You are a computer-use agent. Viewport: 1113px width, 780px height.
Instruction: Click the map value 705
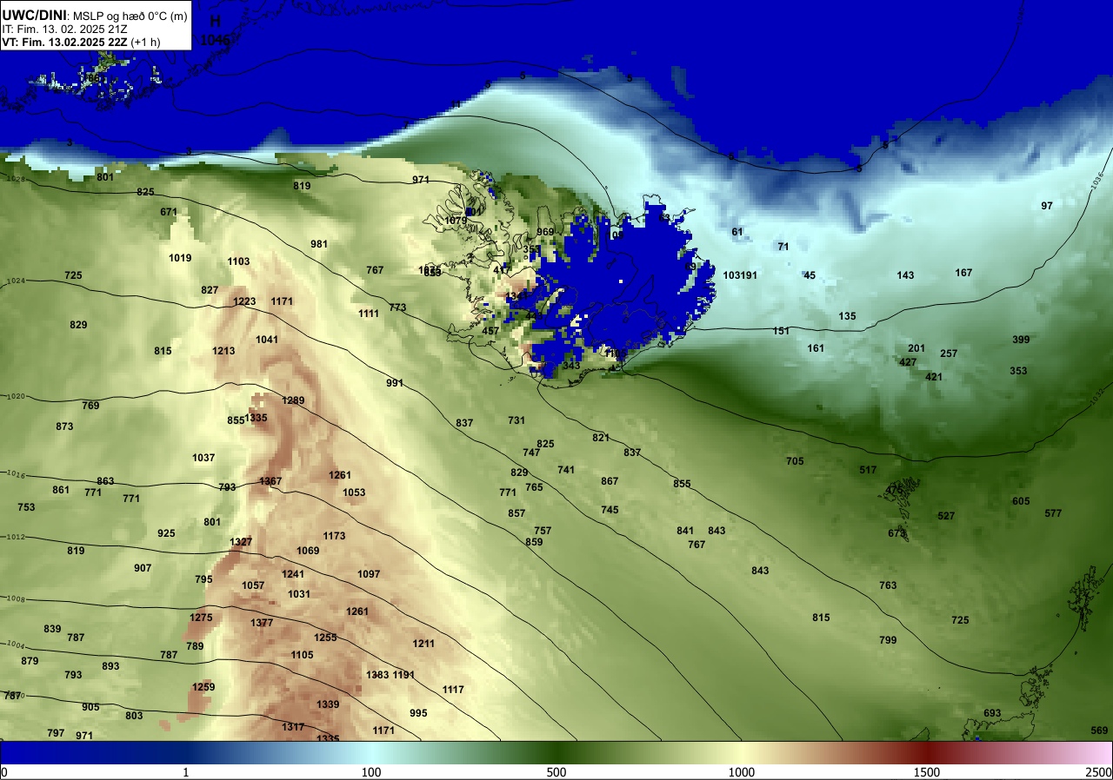795,461
